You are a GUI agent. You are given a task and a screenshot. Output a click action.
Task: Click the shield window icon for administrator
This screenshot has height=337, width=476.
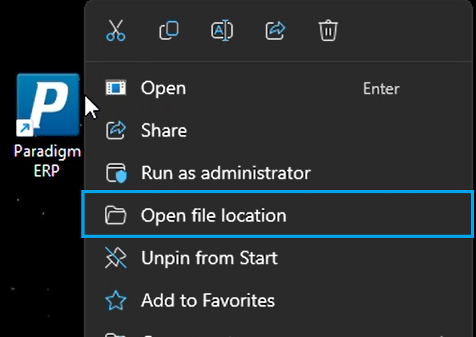tap(116, 173)
